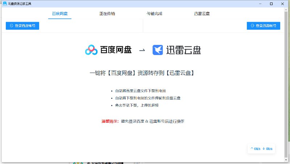Click the bullet 自动将下载到电脑的文件传输到迅雷云盘
Image resolution: width=290 pixels, height=164 pixels.
pos(148,98)
